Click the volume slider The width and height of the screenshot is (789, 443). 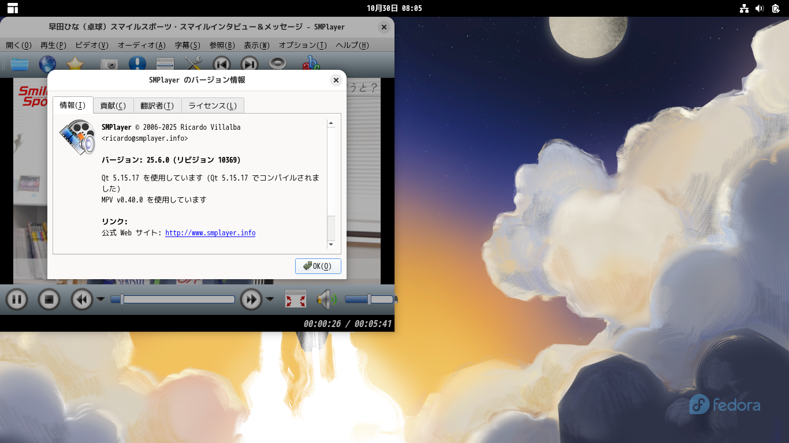click(370, 299)
